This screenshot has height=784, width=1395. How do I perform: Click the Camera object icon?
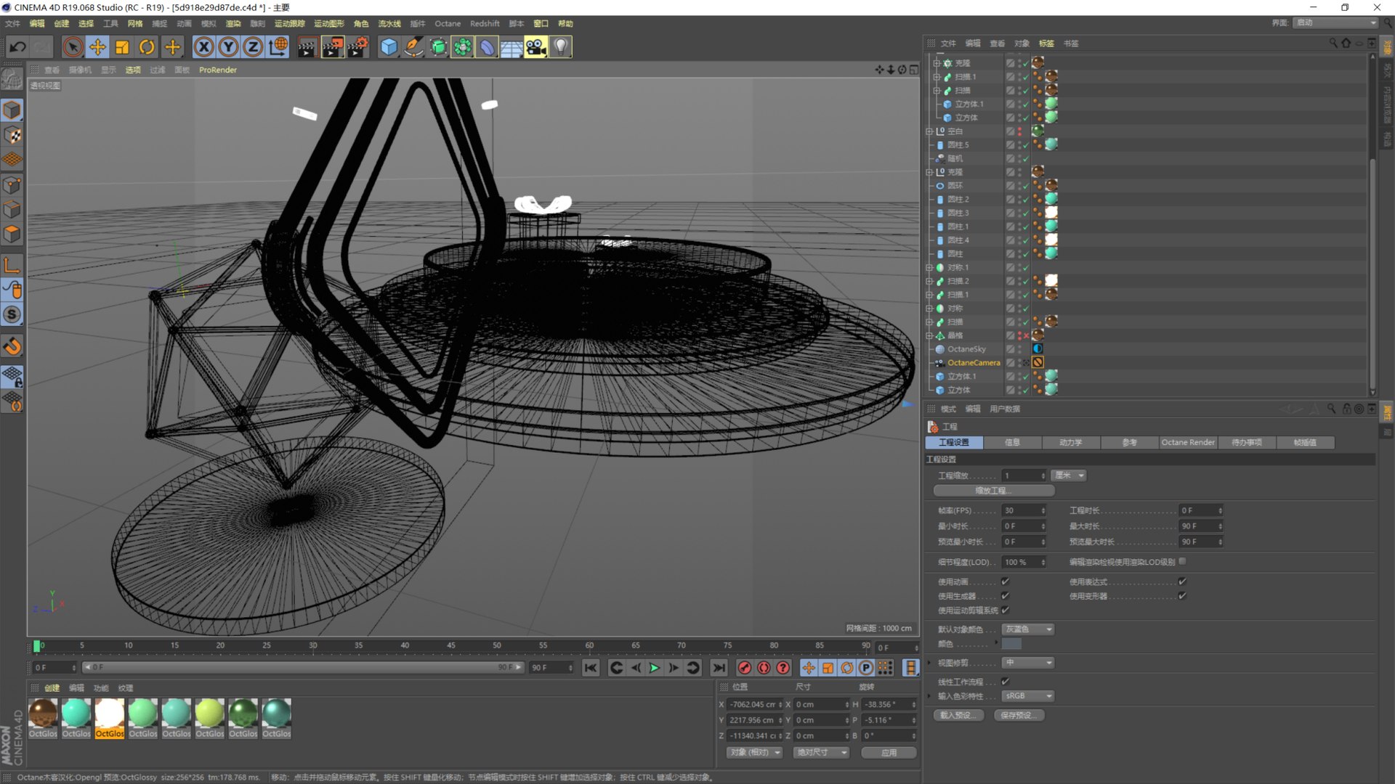pyautogui.click(x=535, y=47)
